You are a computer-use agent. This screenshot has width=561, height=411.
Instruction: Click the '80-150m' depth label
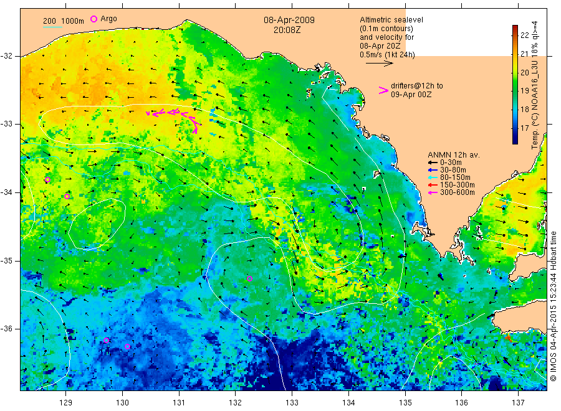point(455,177)
